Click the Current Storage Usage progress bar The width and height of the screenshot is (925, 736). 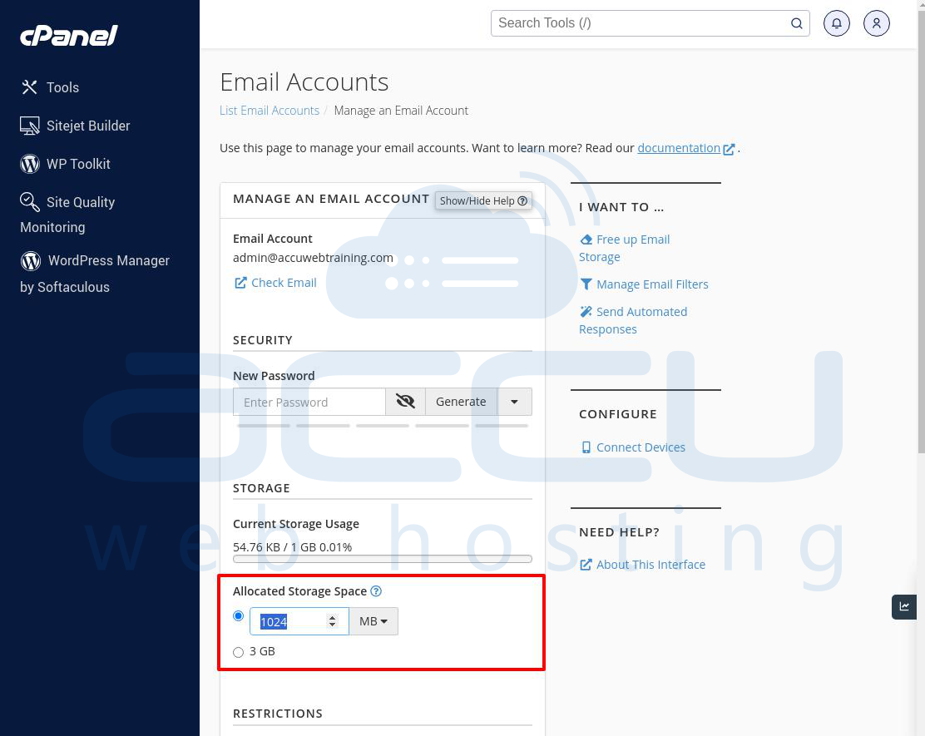pos(383,558)
